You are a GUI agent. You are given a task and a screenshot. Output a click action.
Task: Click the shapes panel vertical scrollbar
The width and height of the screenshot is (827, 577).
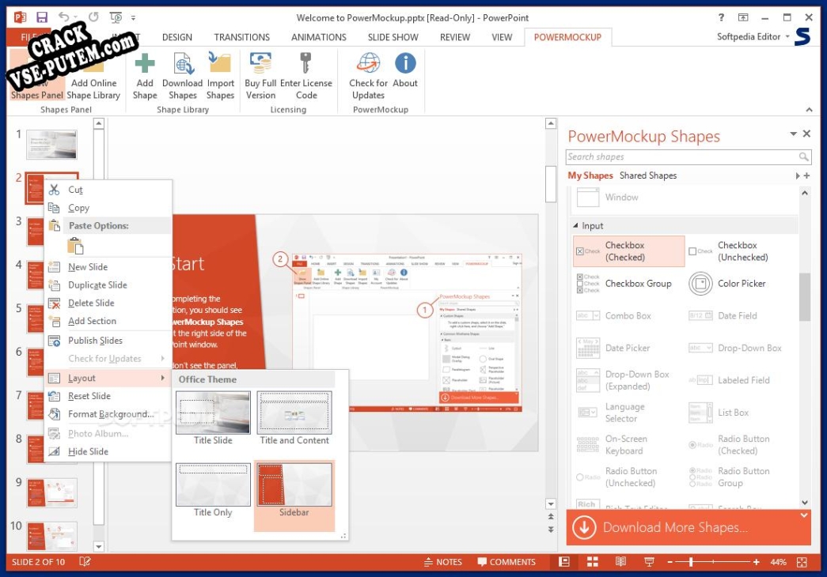tap(804, 296)
